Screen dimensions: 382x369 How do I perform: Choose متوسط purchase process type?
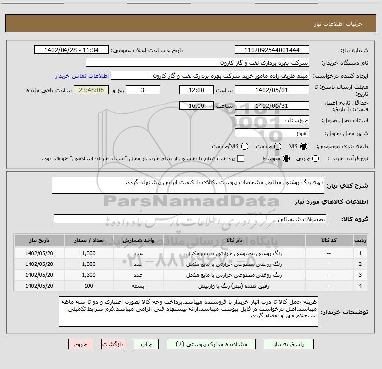(286, 158)
